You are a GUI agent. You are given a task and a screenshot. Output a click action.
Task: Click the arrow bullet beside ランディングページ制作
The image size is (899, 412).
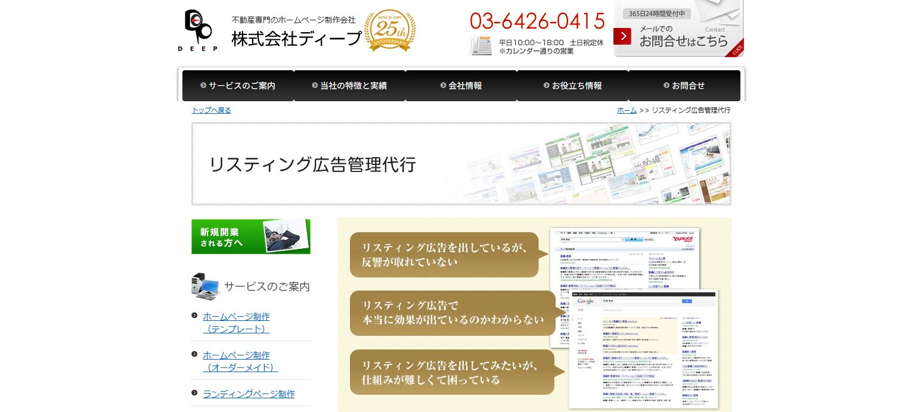(195, 393)
